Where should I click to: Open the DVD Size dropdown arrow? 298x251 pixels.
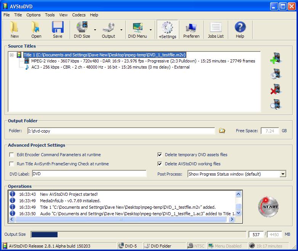(x=95, y=30)
